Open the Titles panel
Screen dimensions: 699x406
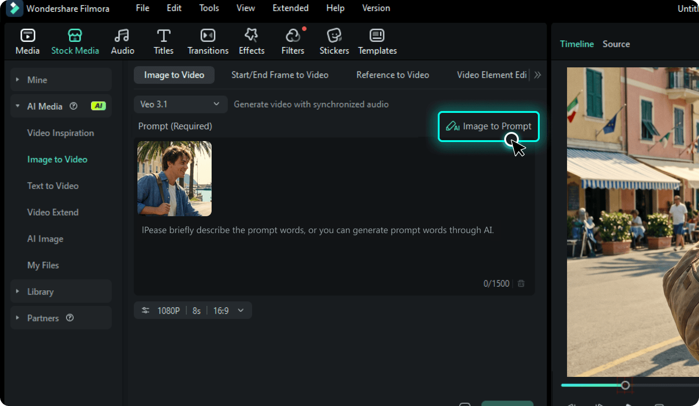tap(163, 41)
